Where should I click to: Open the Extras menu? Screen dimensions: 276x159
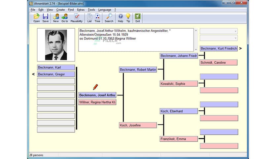click(x=81, y=10)
